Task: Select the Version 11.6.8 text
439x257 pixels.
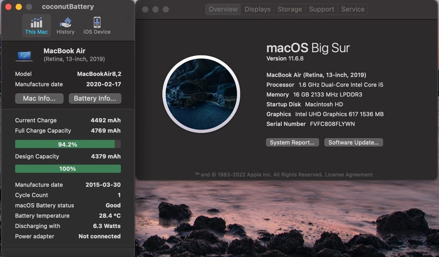Action: coord(285,58)
